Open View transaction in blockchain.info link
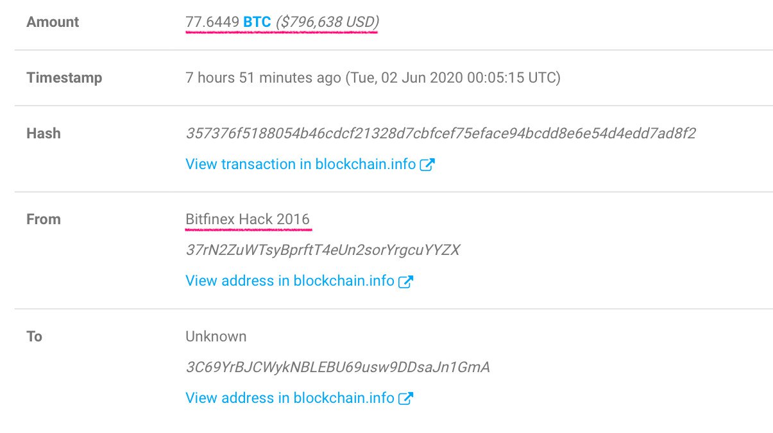773x433 pixels. click(x=300, y=165)
